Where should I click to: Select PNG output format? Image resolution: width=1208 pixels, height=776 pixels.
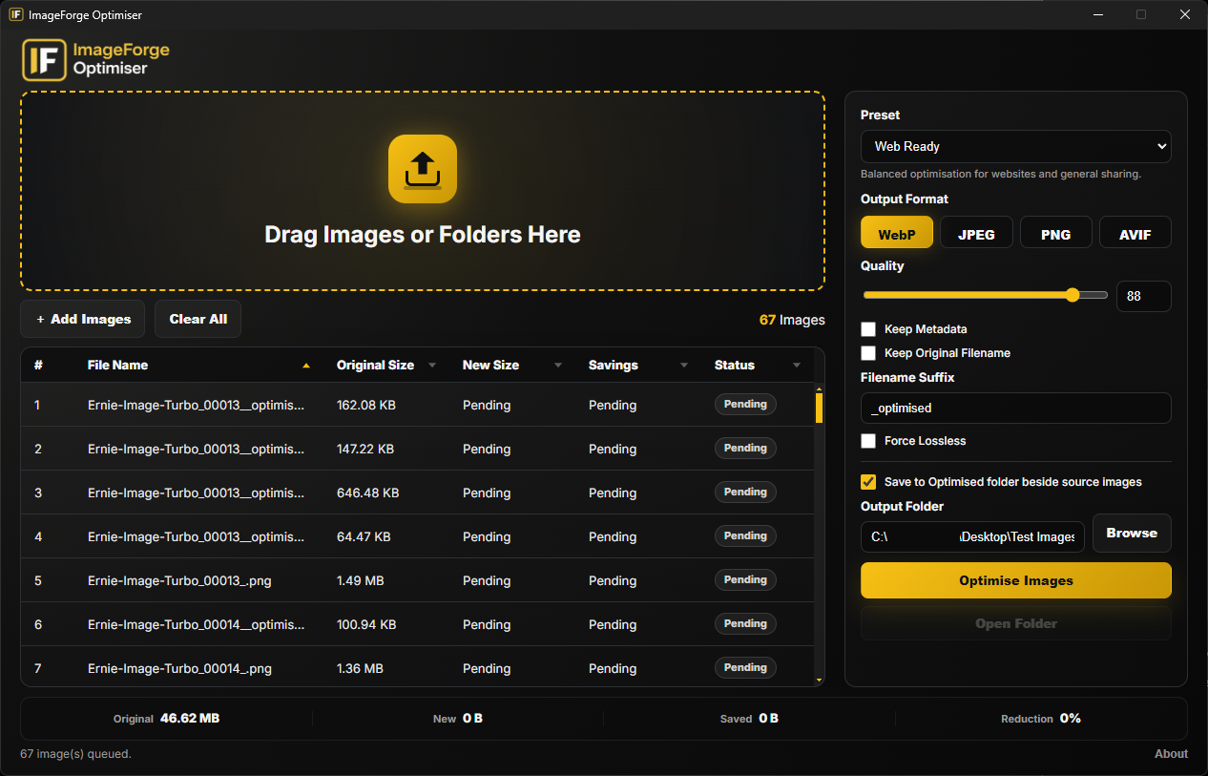click(x=1055, y=233)
